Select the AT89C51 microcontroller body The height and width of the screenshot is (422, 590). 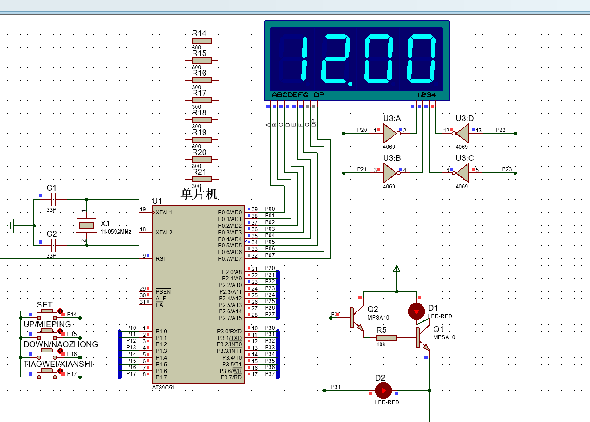198,295
